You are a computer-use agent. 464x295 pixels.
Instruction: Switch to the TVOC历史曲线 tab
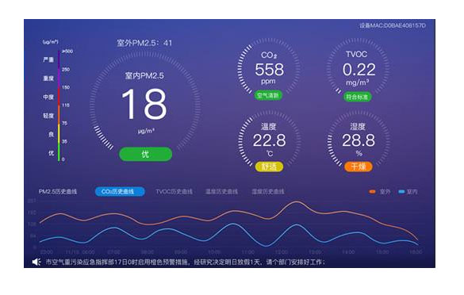pyautogui.click(x=174, y=192)
